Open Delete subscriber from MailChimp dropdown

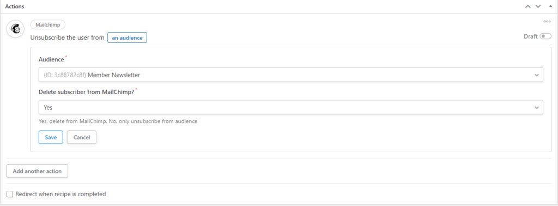point(291,107)
